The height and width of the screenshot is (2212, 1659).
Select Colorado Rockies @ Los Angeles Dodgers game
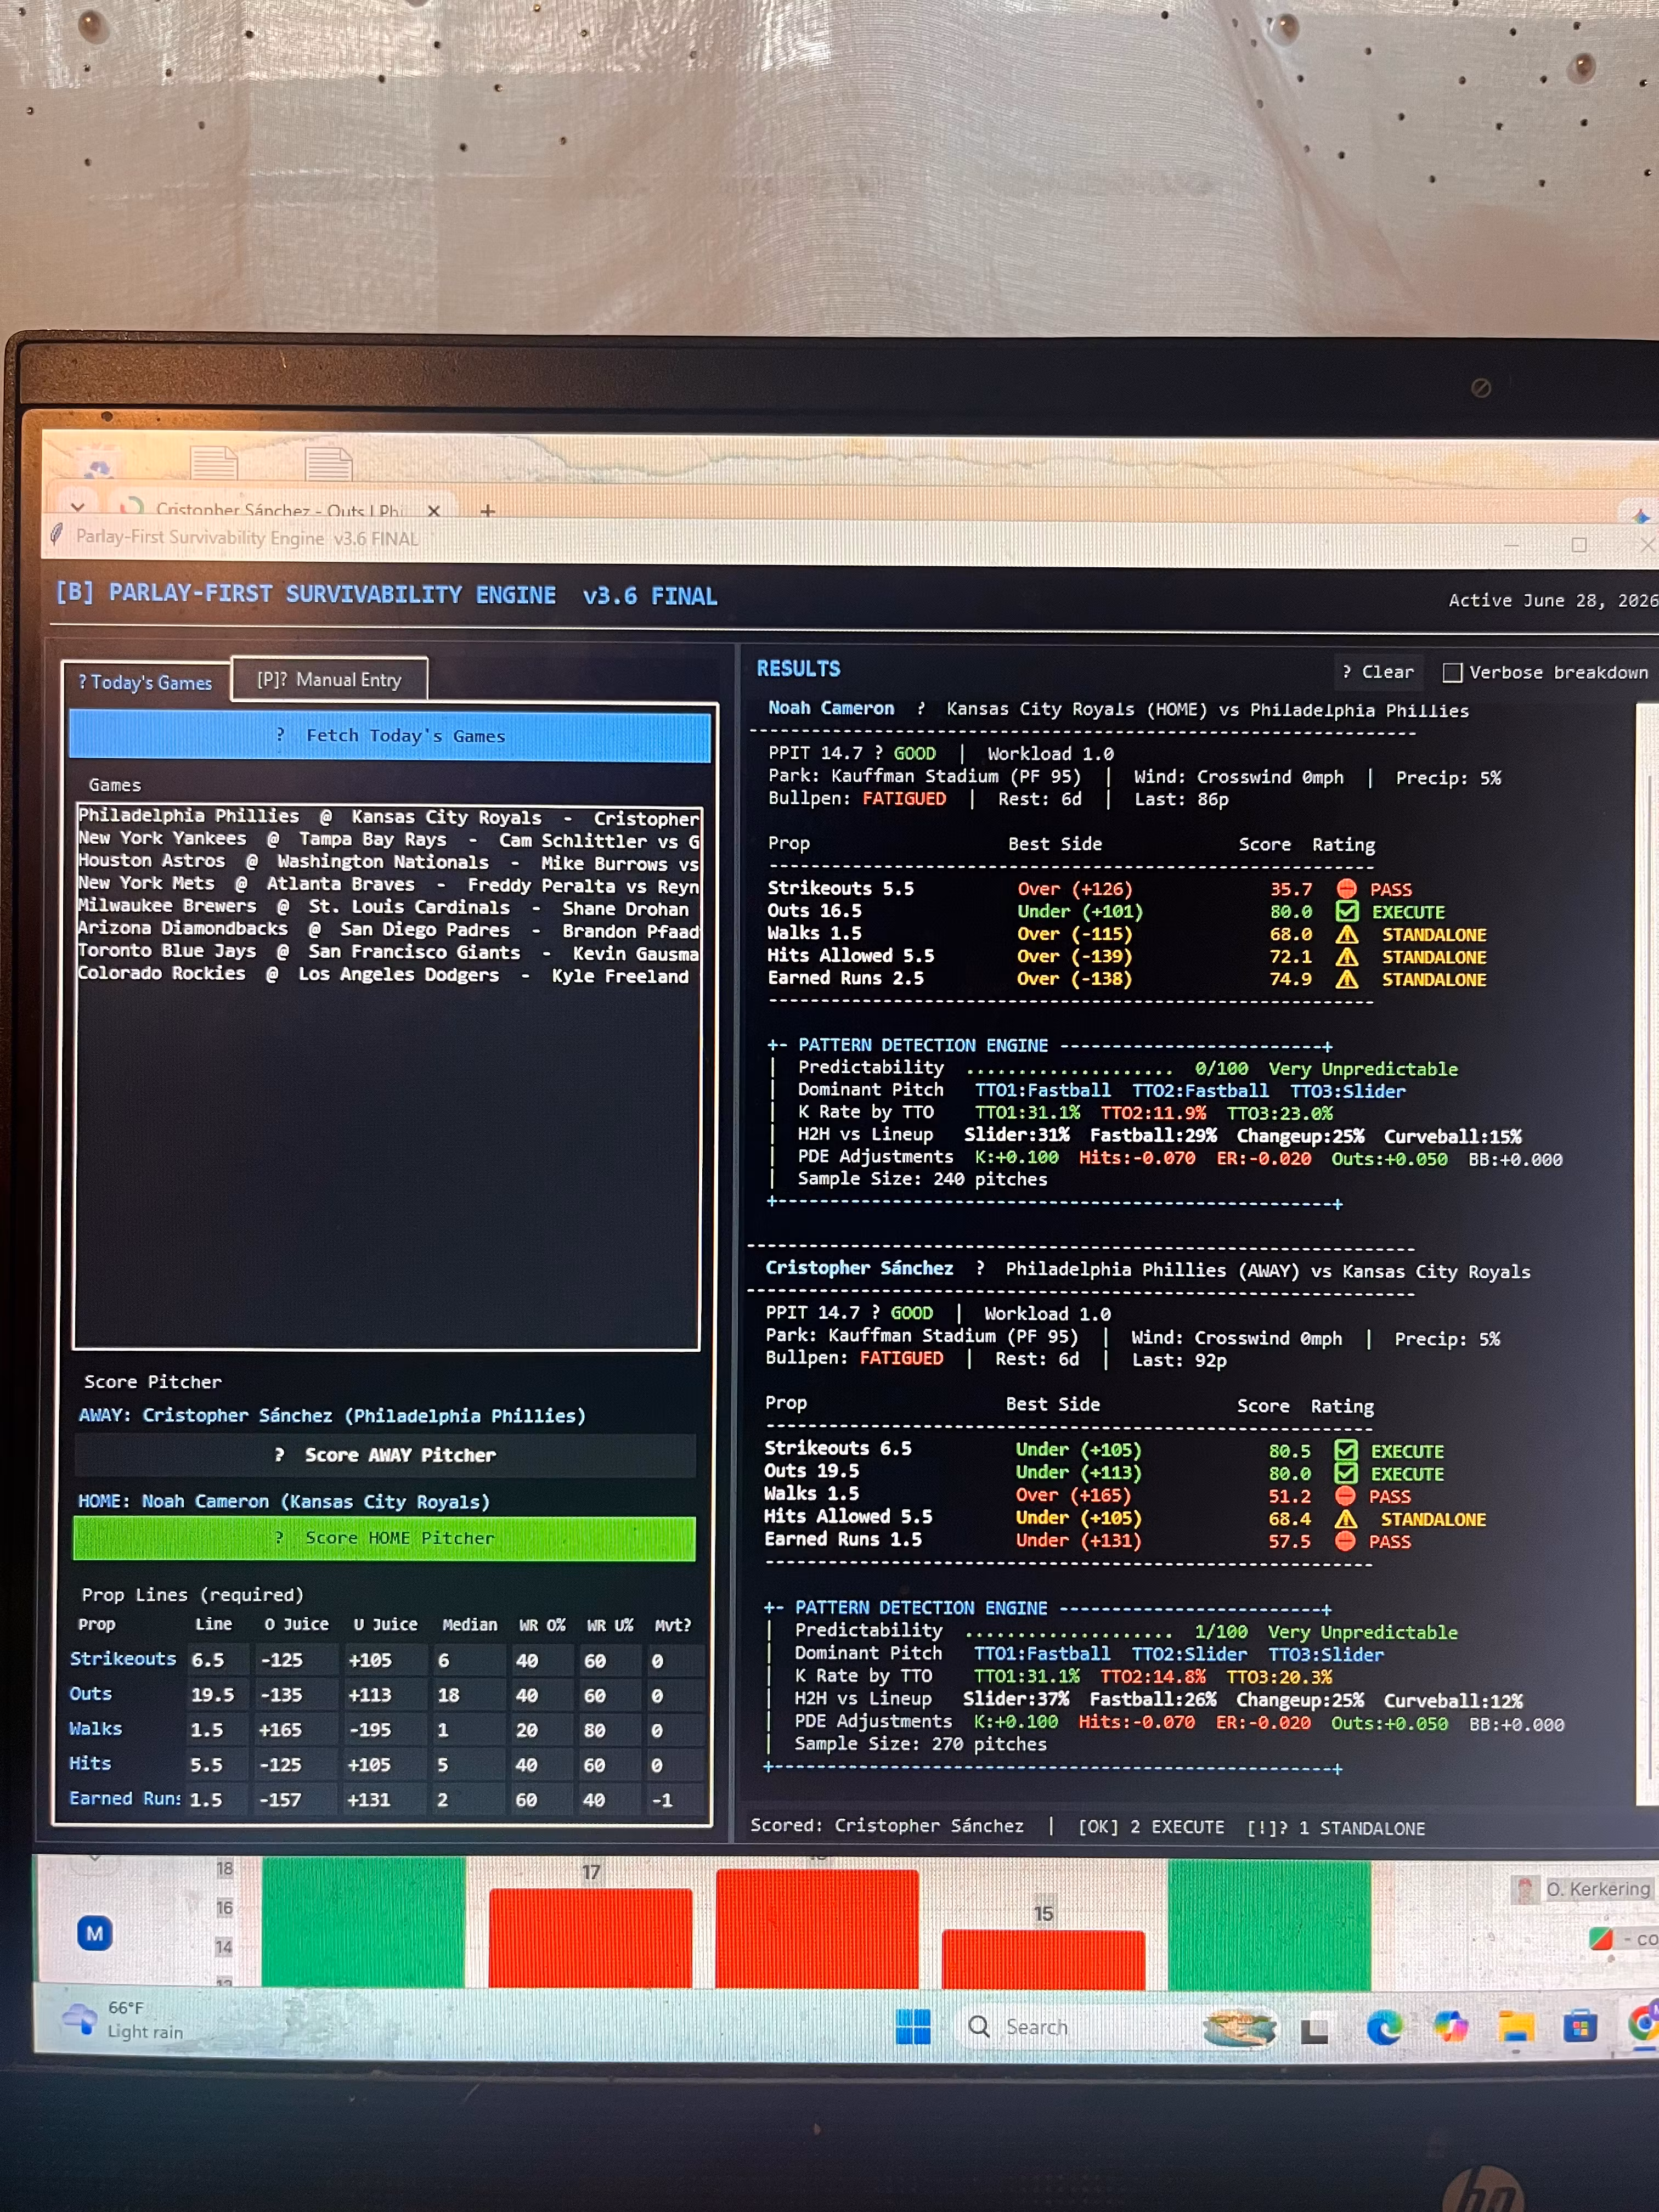pyautogui.click(x=388, y=975)
